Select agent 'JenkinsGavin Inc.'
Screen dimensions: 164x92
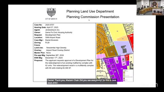click(x=53, y=30)
